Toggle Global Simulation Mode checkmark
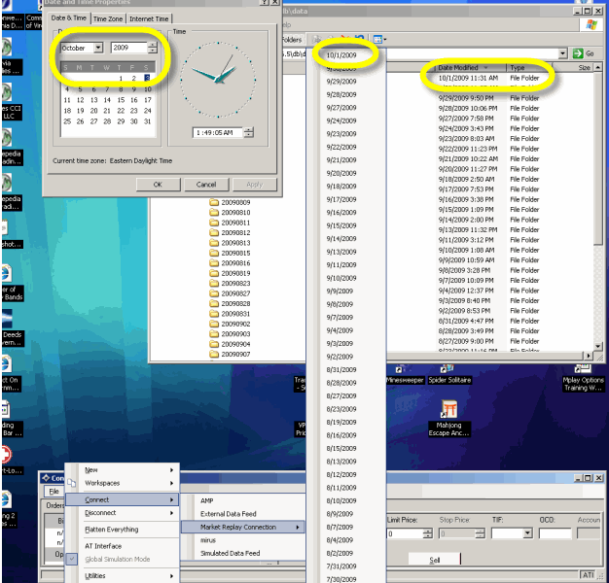 (71, 559)
